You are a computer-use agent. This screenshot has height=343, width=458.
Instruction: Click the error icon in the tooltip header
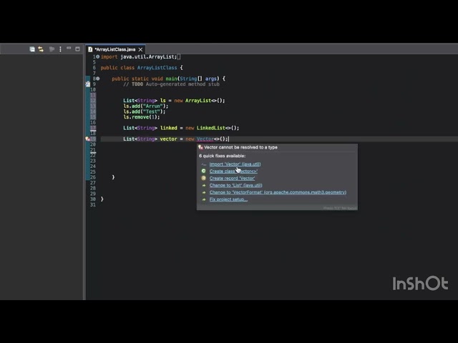[200, 147]
